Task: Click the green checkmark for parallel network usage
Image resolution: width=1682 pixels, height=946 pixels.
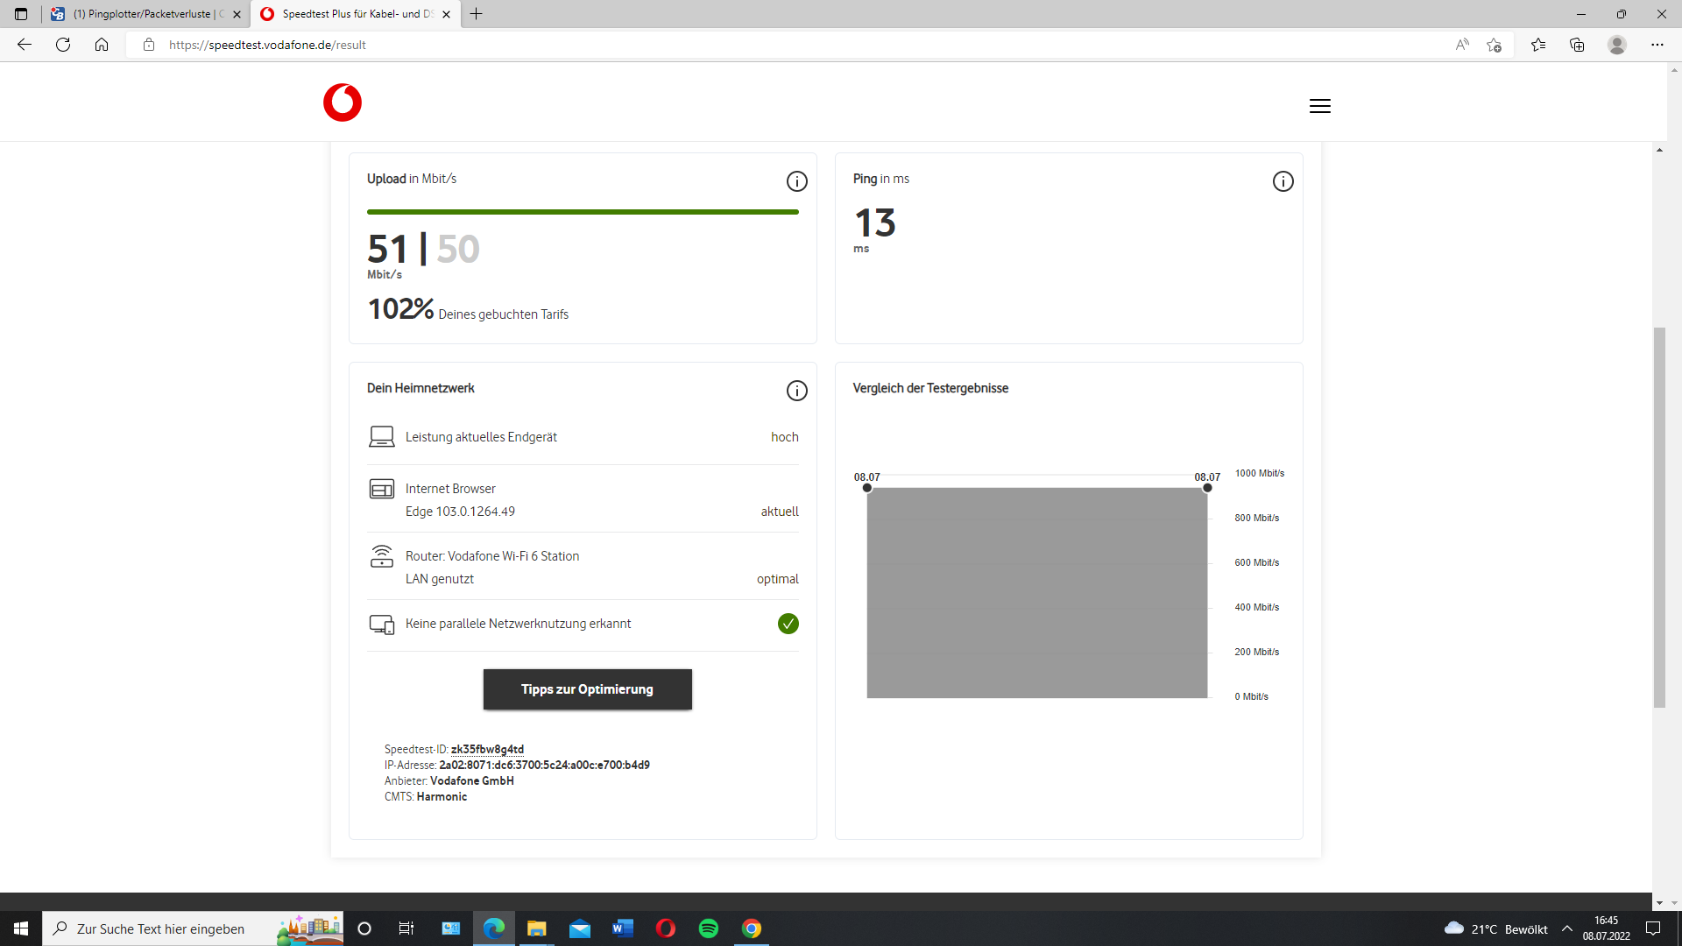Action: pos(788,624)
